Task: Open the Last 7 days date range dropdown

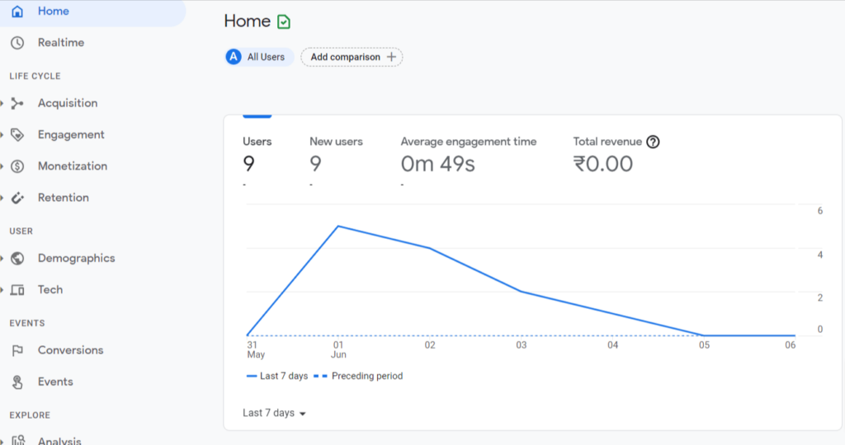Action: coord(274,413)
